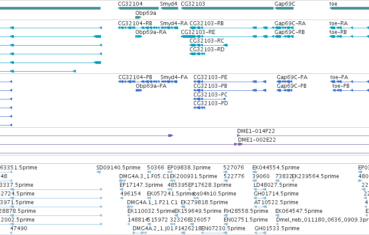Click transcript toe-RB
The height and width of the screenshot is (235, 369).
(338, 32)
